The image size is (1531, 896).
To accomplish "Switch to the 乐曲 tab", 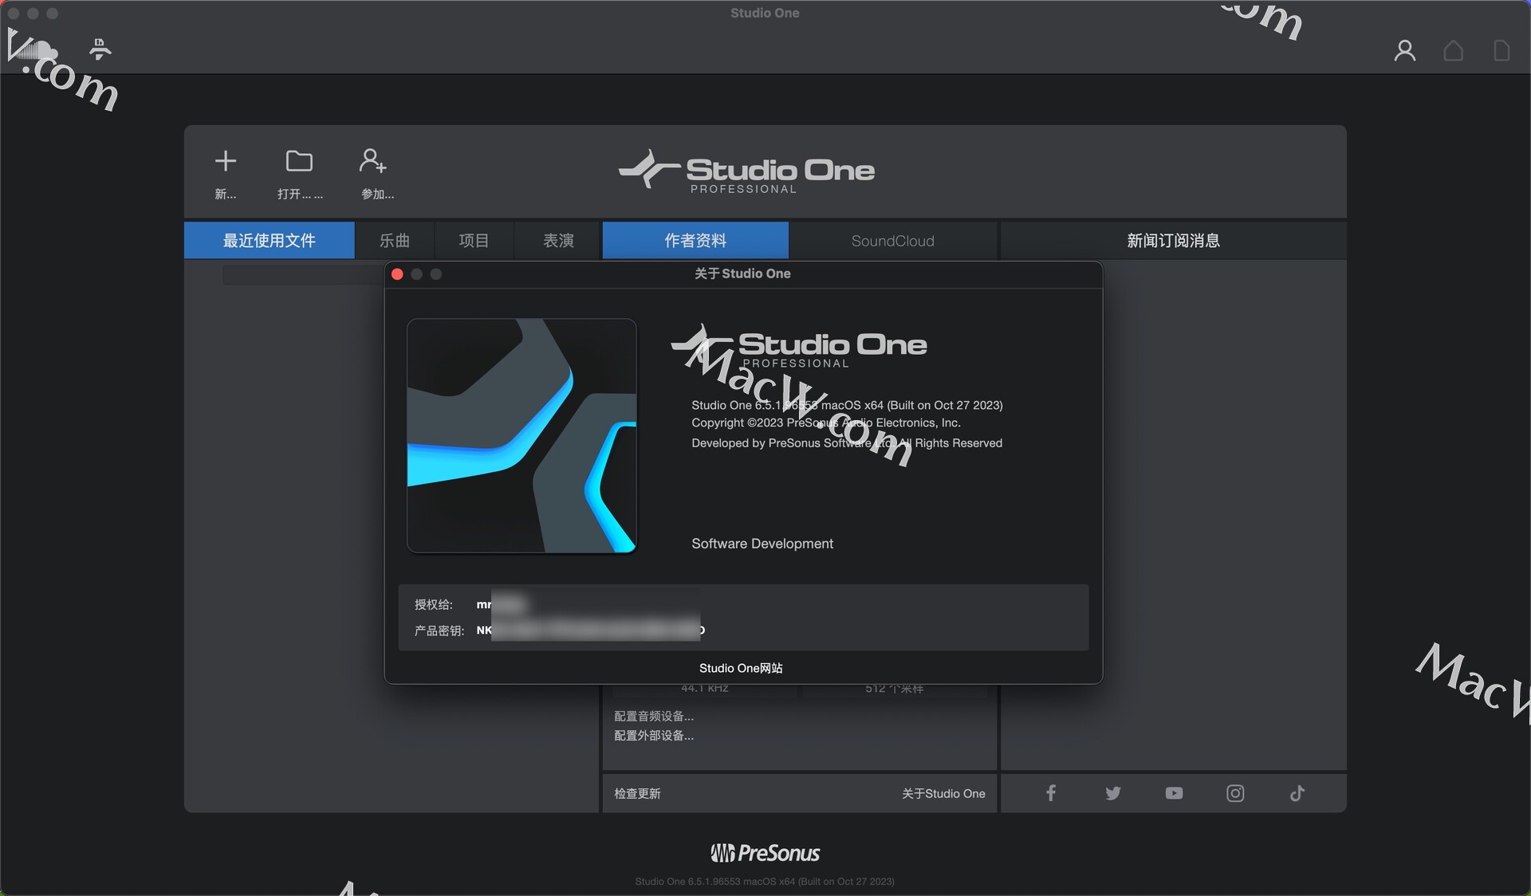I will tap(395, 240).
